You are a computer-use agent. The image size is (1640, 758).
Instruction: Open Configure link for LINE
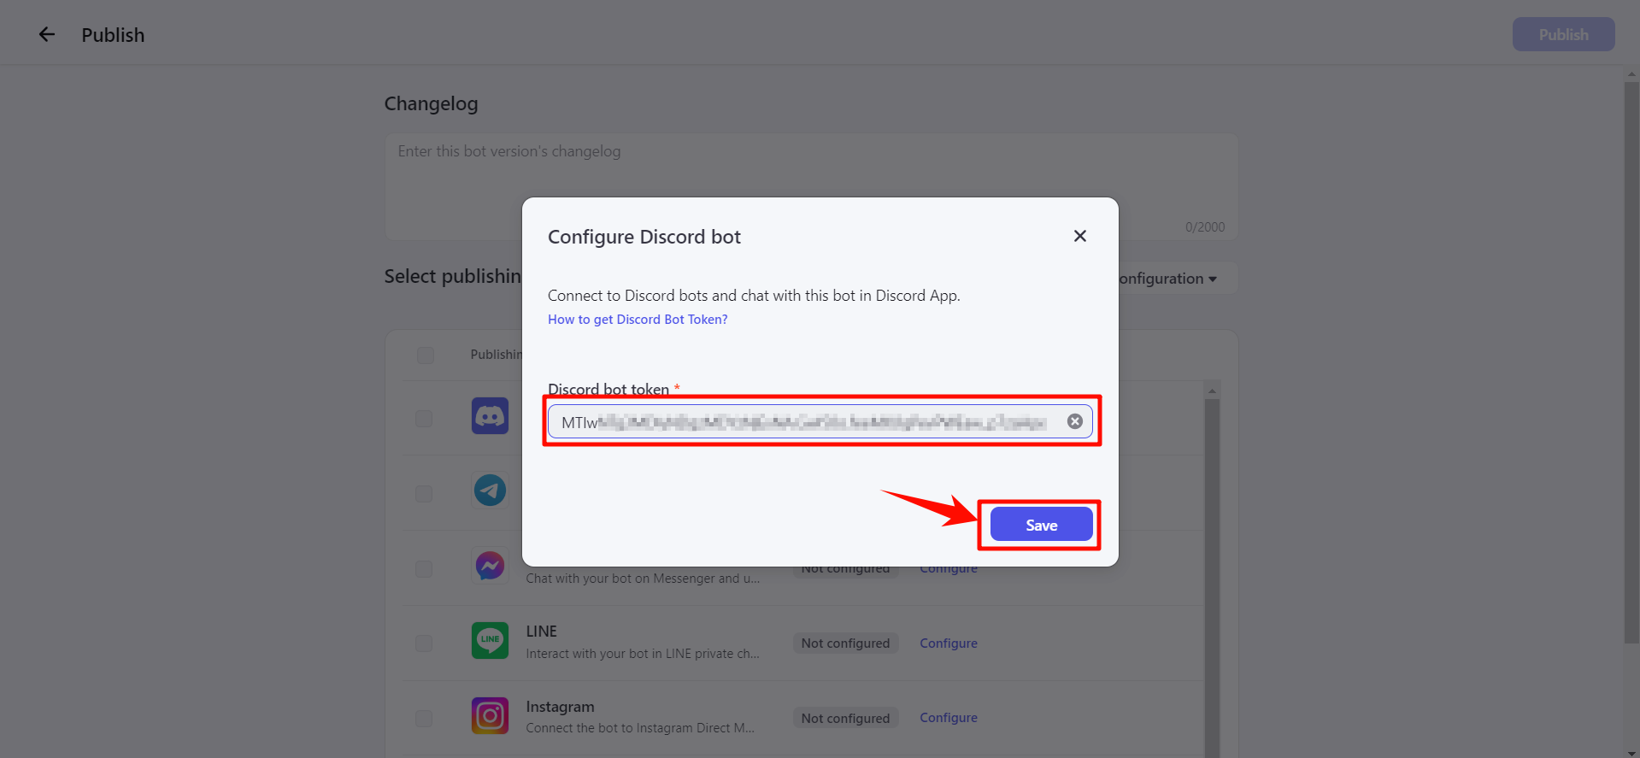pyautogui.click(x=949, y=643)
